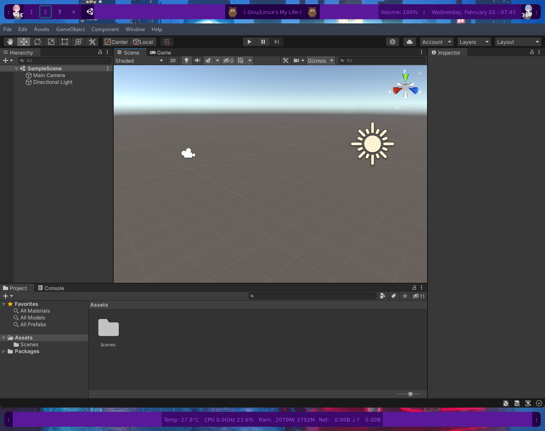Screen dimensions: 545x431
Task: Toggle hidden objects visibility in Scene view
Action: pyautogui.click(x=229, y=60)
